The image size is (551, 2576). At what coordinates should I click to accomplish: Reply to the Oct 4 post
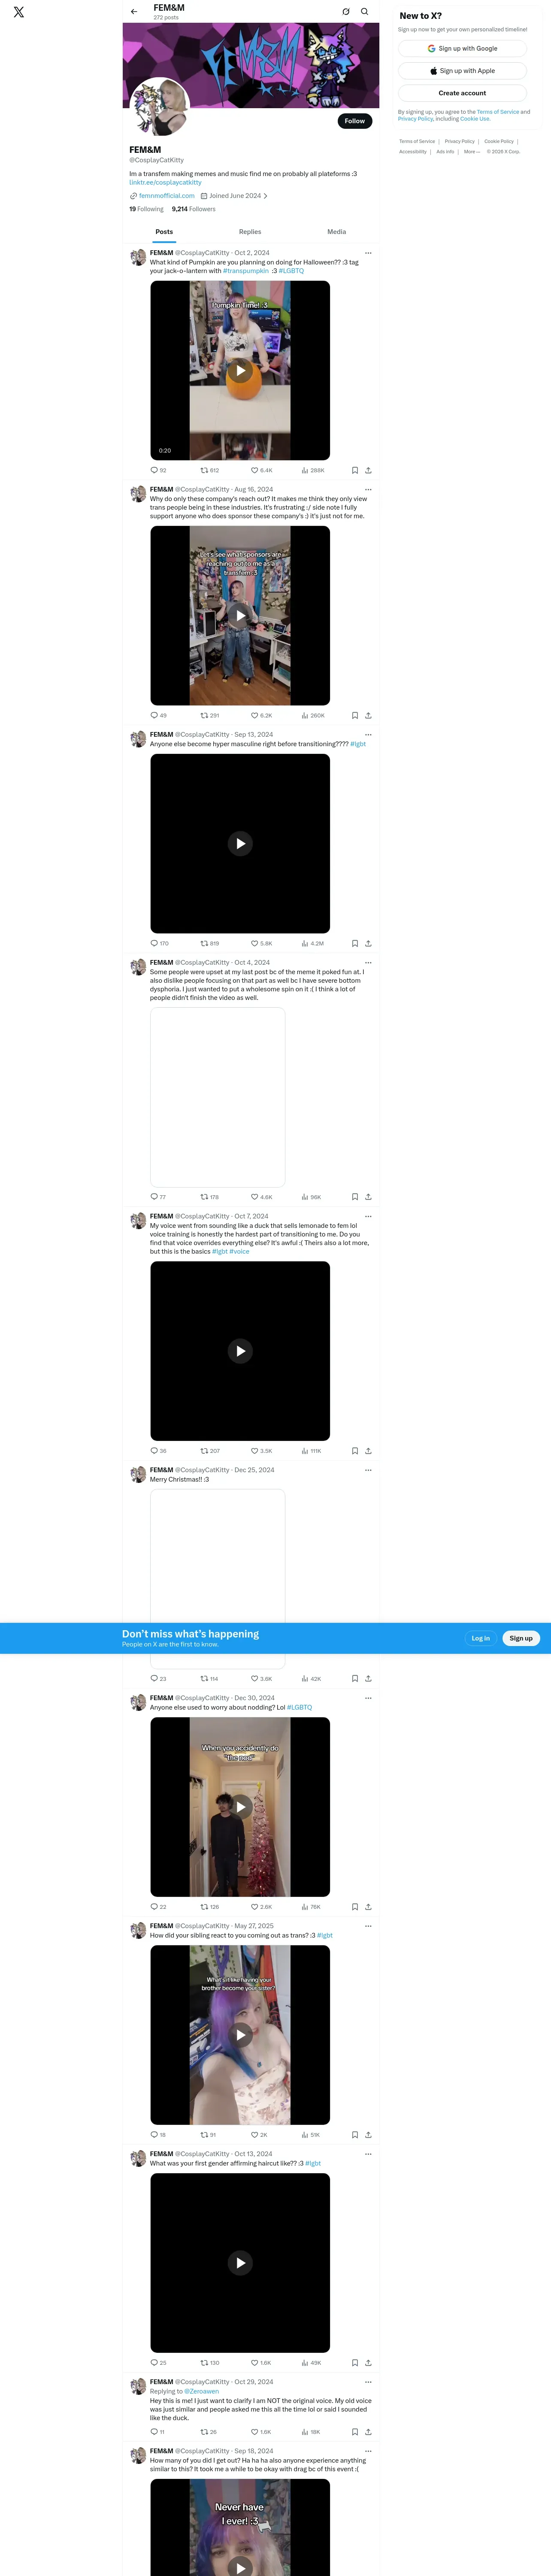158,1197
